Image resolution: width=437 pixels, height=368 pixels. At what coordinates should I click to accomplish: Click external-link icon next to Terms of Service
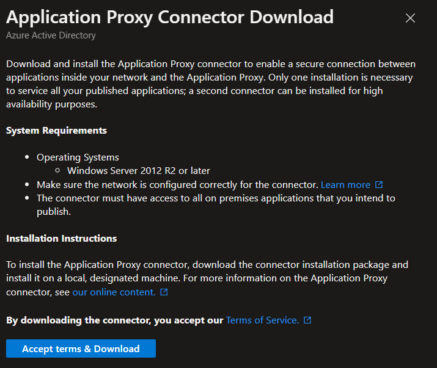pyautogui.click(x=307, y=320)
